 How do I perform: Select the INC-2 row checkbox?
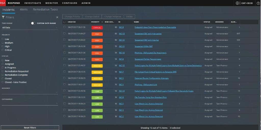pos(64,116)
